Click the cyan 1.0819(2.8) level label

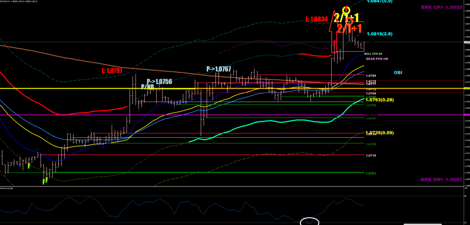click(x=379, y=34)
